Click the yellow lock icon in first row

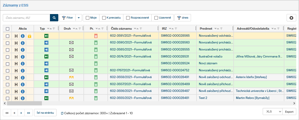tap(29, 36)
